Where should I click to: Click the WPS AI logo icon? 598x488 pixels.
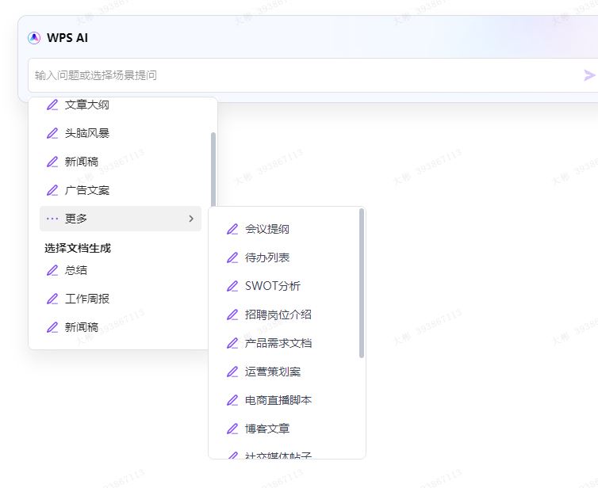click(34, 38)
